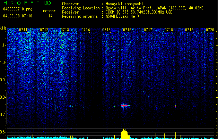Image resolution: width=218 pixels, height=139 pixels.
Task: Click the 0719 time marker
Action: click(189, 30)
